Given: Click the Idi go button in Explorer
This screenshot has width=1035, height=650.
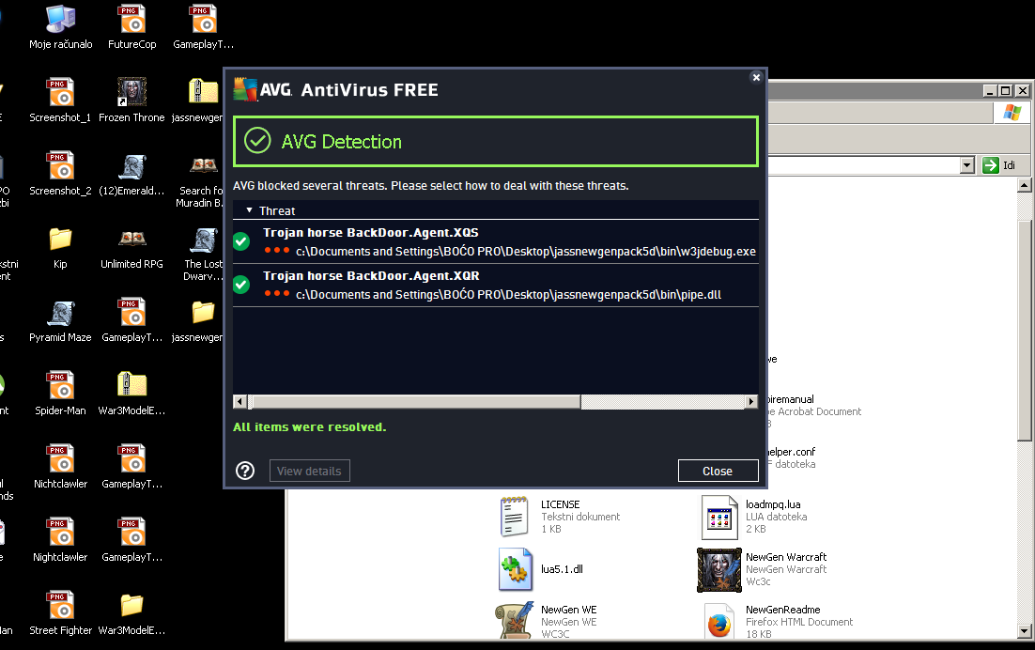Looking at the screenshot, I should (x=998, y=165).
